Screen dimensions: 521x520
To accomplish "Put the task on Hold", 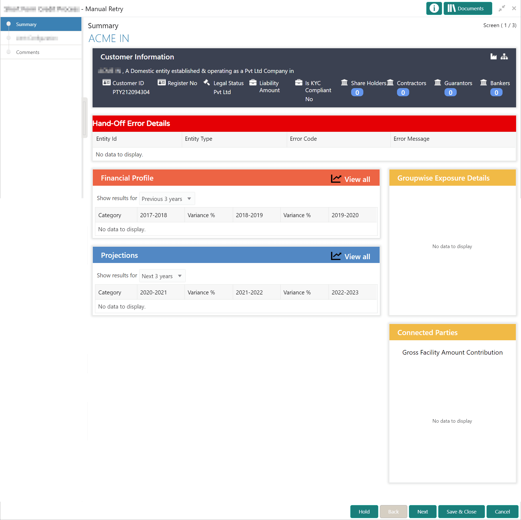I will pyautogui.click(x=364, y=511).
